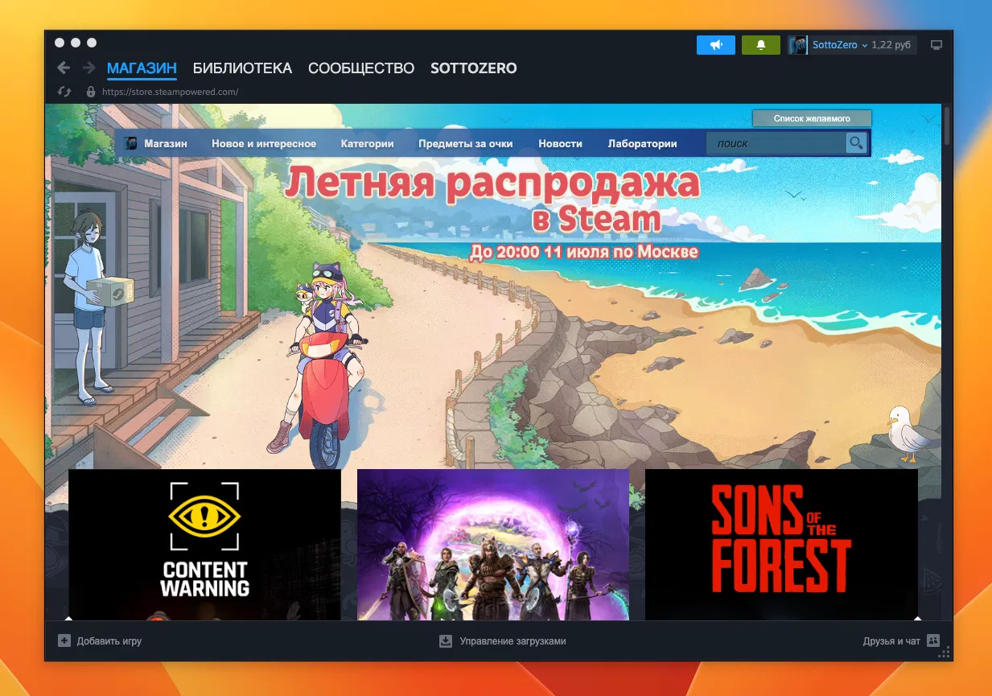
Task: Click the downloads arrow icon
Action: (446, 641)
